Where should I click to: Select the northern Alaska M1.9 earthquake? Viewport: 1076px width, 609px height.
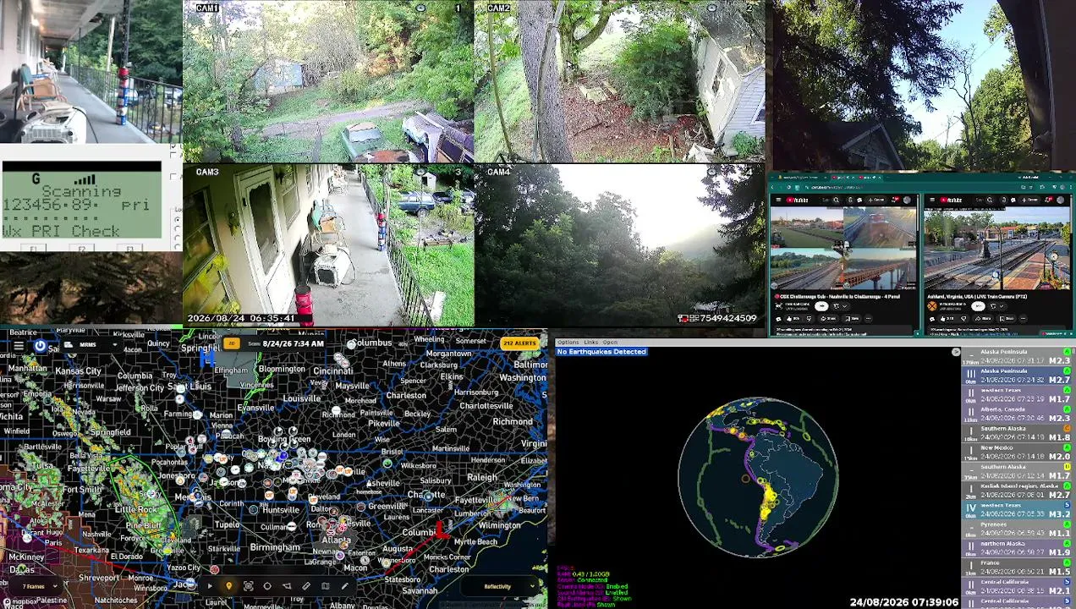[1017, 547]
